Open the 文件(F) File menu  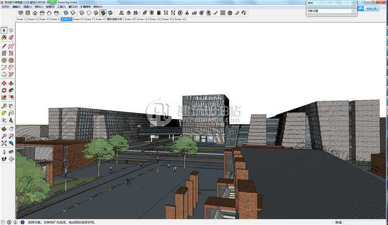coord(6,7)
